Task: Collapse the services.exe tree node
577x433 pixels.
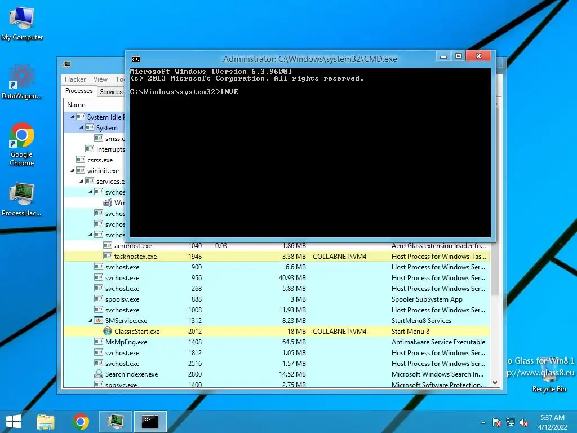Action: click(x=81, y=181)
